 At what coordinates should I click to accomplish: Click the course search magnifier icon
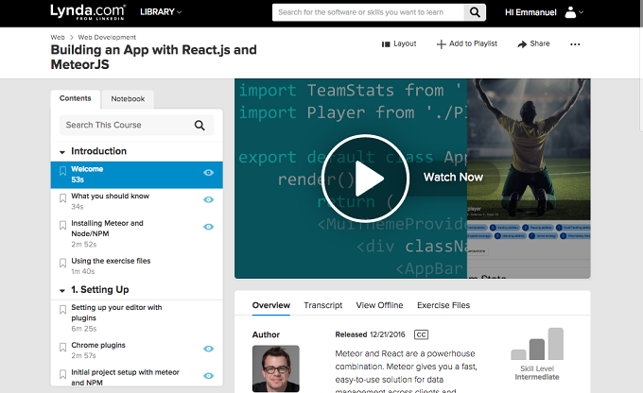click(x=200, y=125)
